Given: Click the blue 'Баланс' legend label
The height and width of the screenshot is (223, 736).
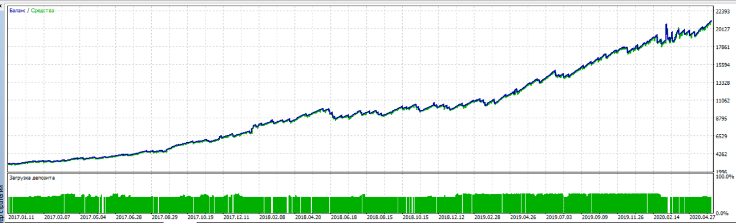Looking at the screenshot, I should point(18,11).
